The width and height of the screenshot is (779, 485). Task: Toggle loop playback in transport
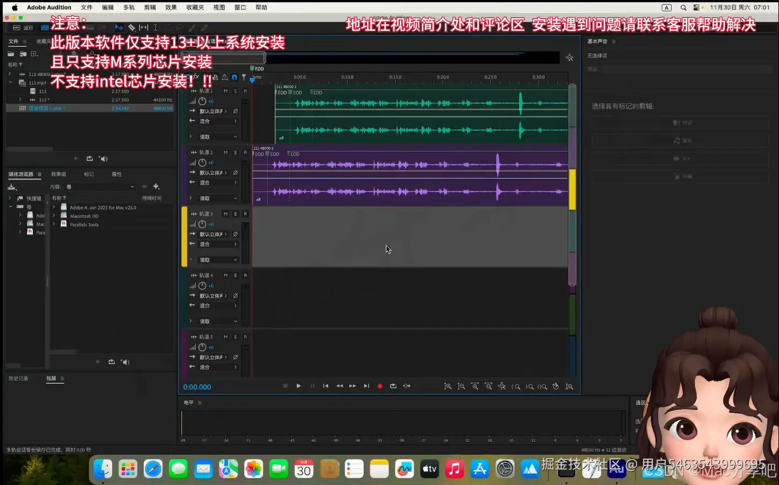(x=393, y=386)
